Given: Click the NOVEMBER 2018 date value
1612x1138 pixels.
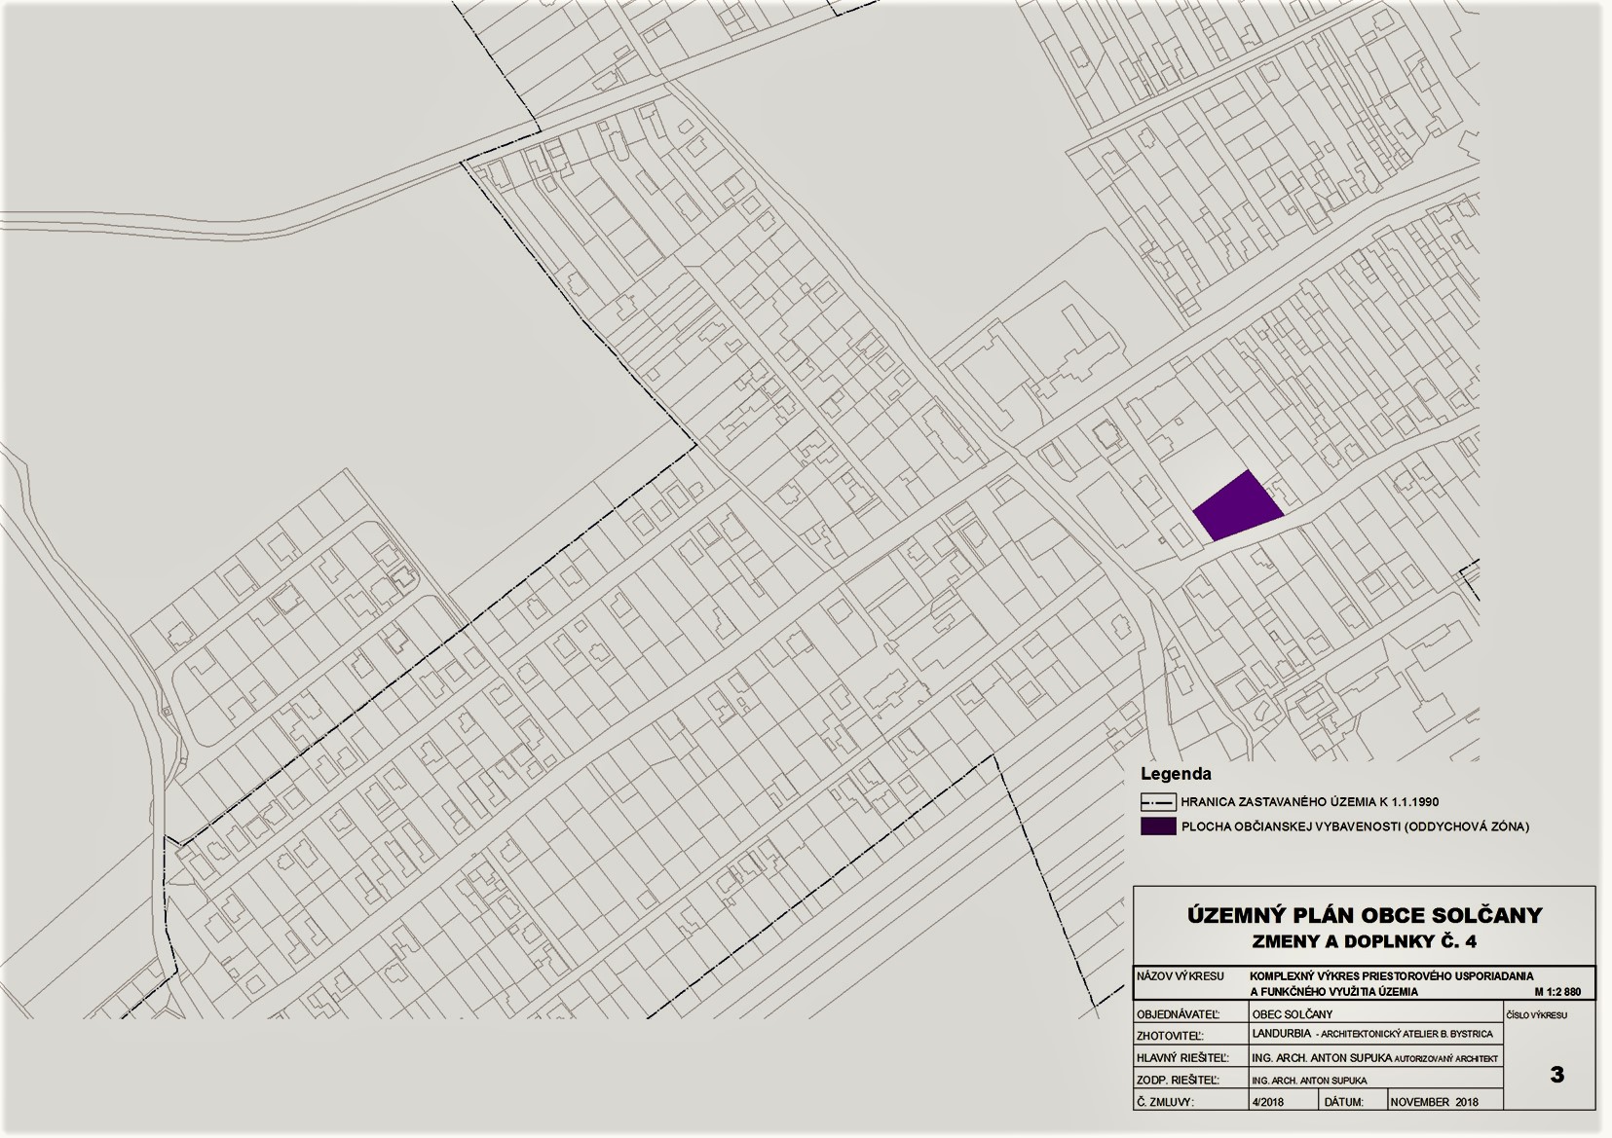Looking at the screenshot, I should click(1434, 1102).
